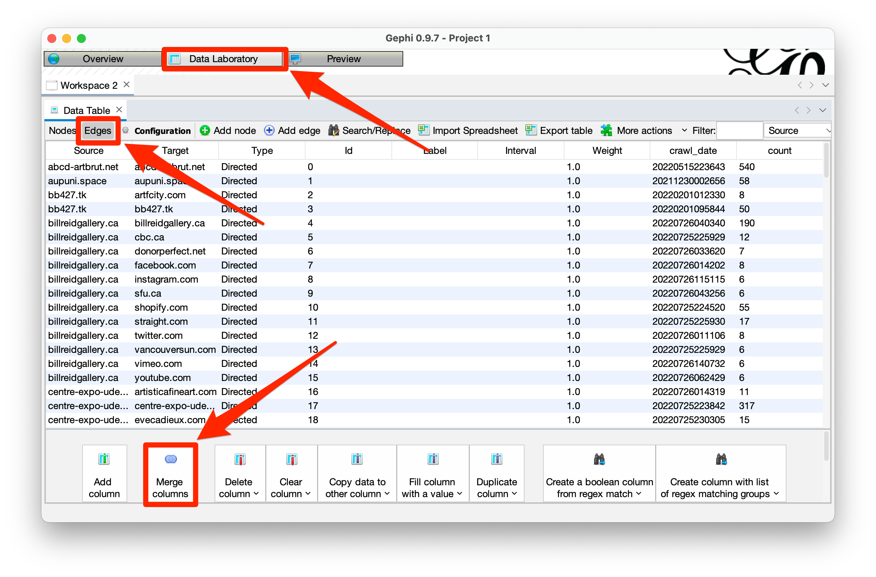Select row with target vancouversun.com
876x577 pixels.
(x=435, y=350)
